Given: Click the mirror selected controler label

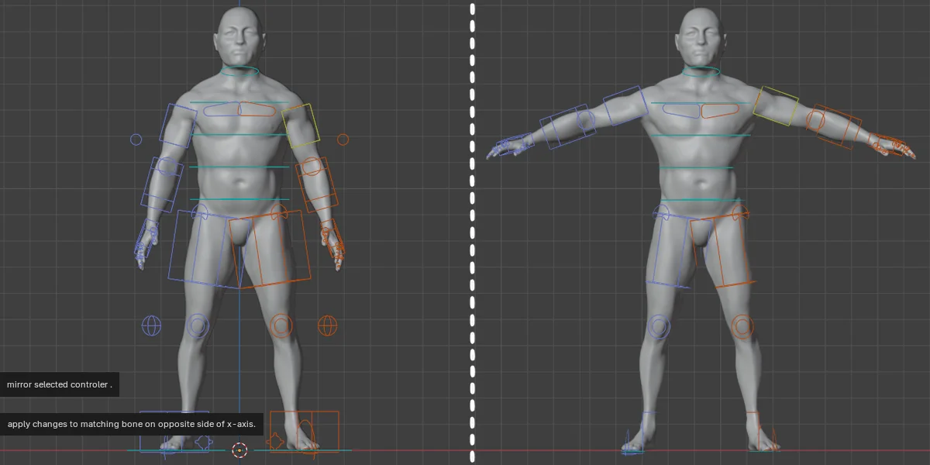Looking at the screenshot, I should [58, 384].
